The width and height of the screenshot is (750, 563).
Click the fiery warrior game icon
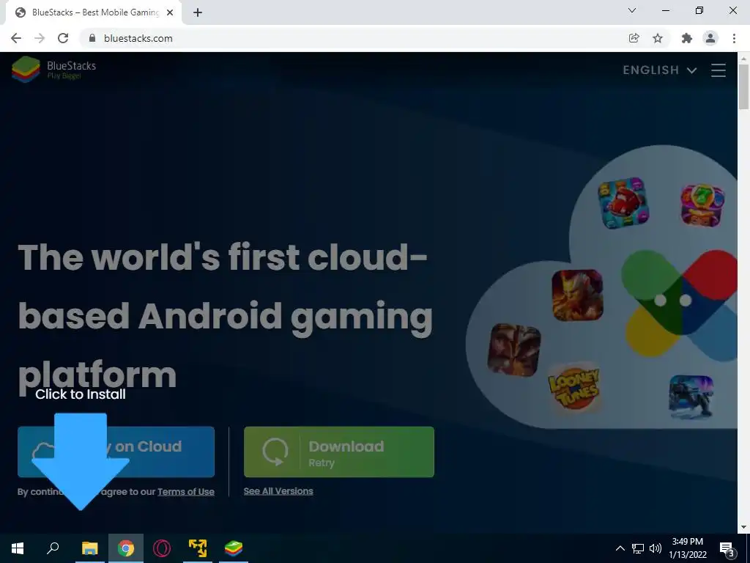click(577, 295)
